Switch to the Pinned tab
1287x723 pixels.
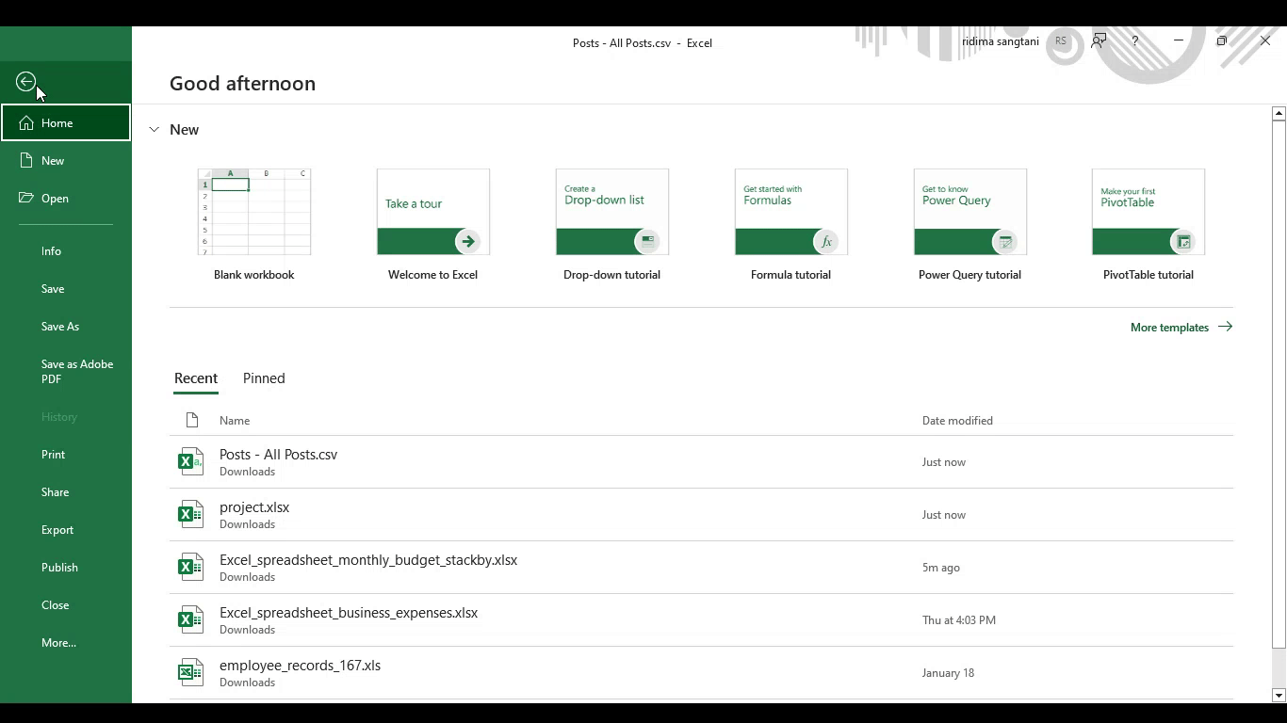pos(264,378)
